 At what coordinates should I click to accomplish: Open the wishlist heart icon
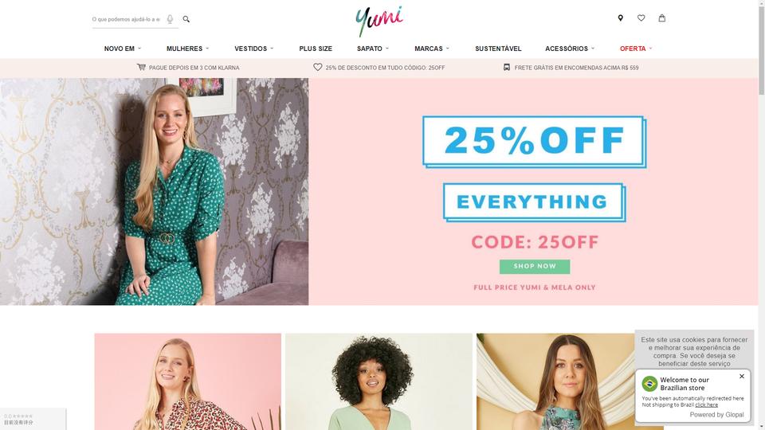(641, 18)
